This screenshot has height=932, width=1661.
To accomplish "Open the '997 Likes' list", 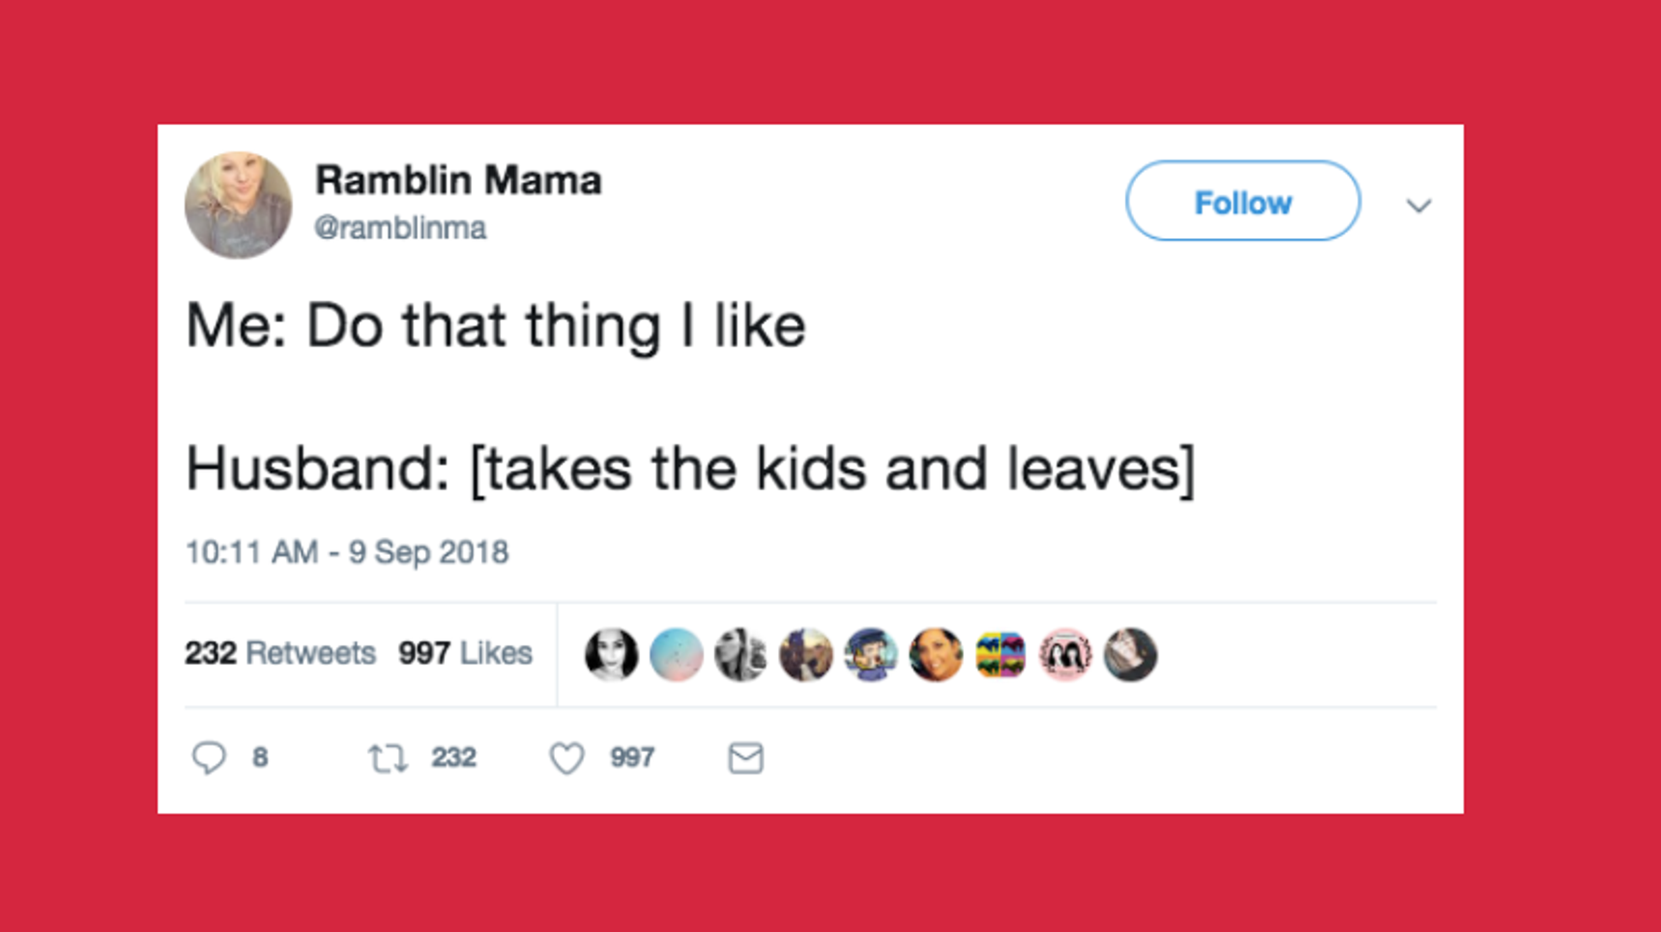I will pyautogui.click(x=463, y=654).
